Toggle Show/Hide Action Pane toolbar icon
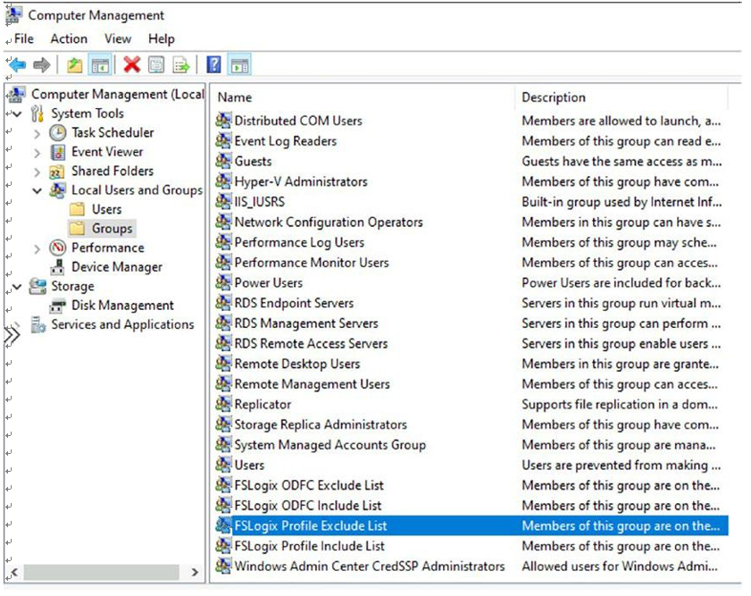 coord(239,65)
